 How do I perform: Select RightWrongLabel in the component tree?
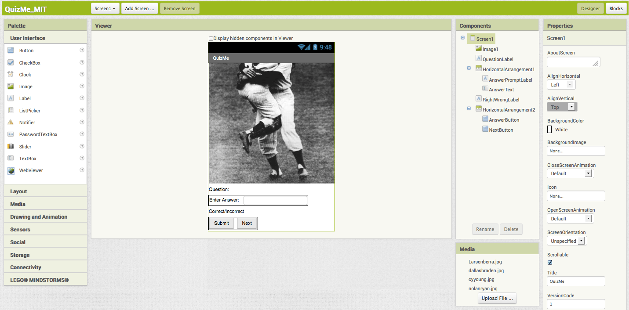tap(501, 100)
